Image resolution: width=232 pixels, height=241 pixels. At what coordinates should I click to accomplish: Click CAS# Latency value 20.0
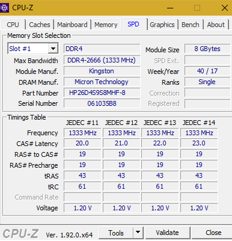click(x=82, y=144)
